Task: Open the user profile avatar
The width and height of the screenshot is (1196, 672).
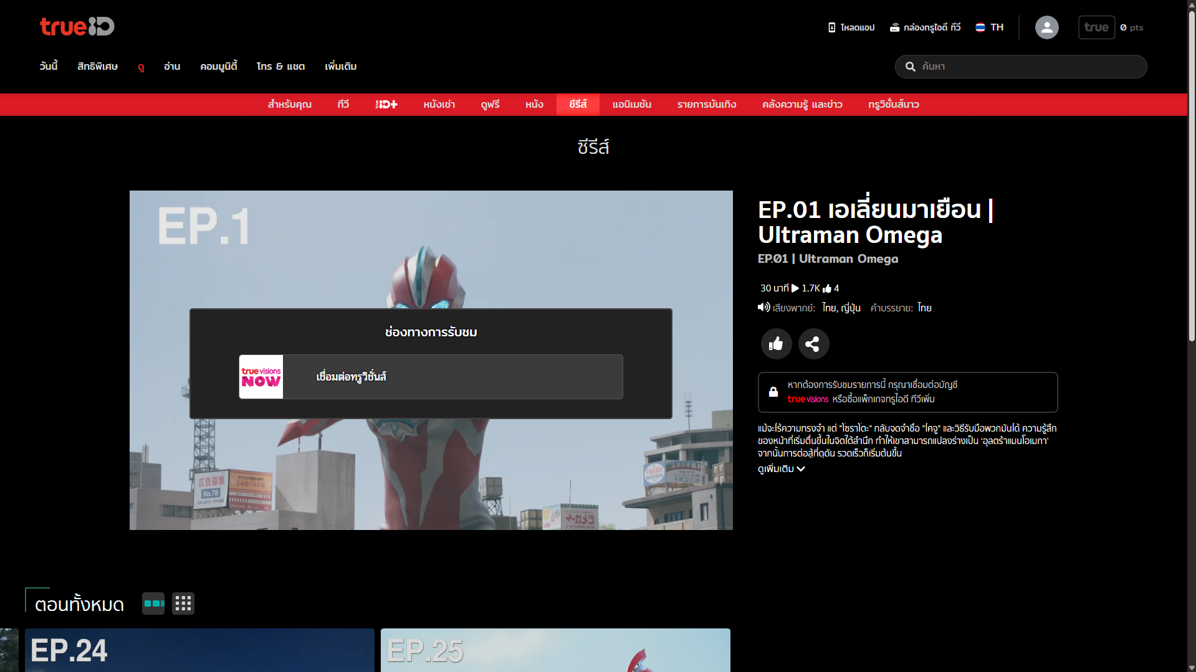Action: pos(1047,27)
